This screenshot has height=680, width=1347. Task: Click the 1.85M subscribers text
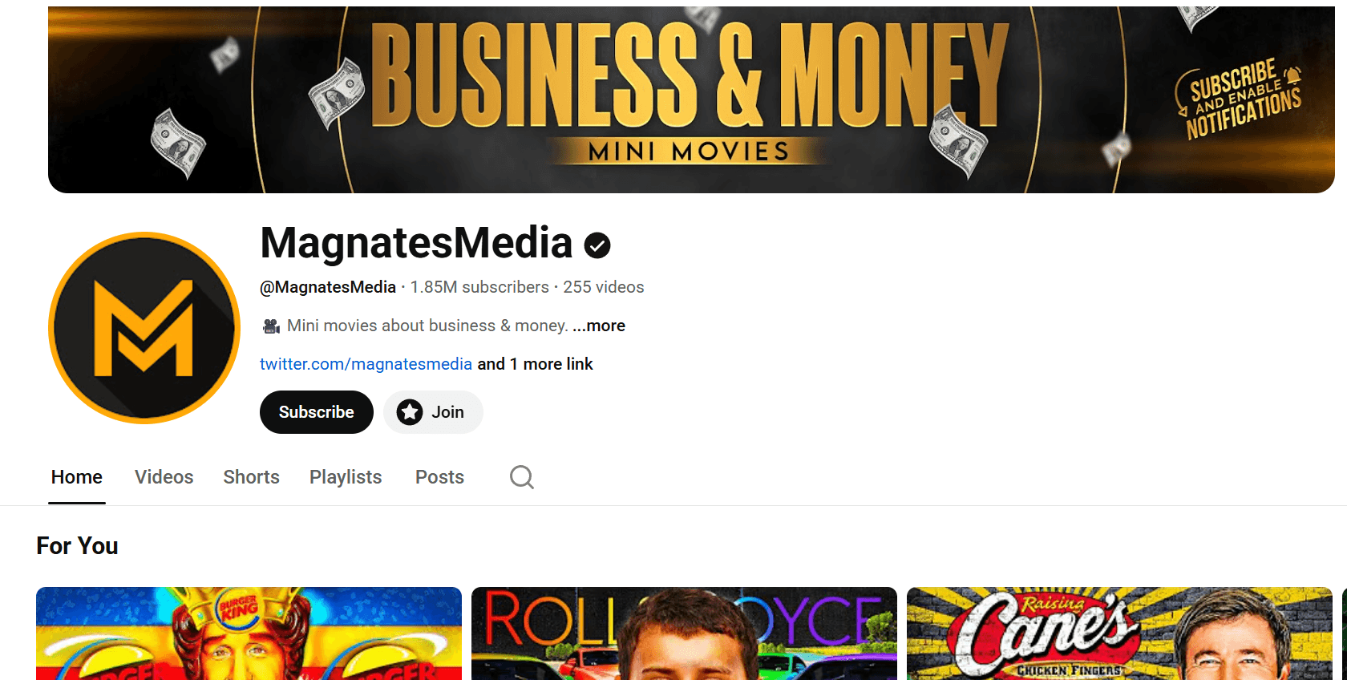pyautogui.click(x=479, y=287)
